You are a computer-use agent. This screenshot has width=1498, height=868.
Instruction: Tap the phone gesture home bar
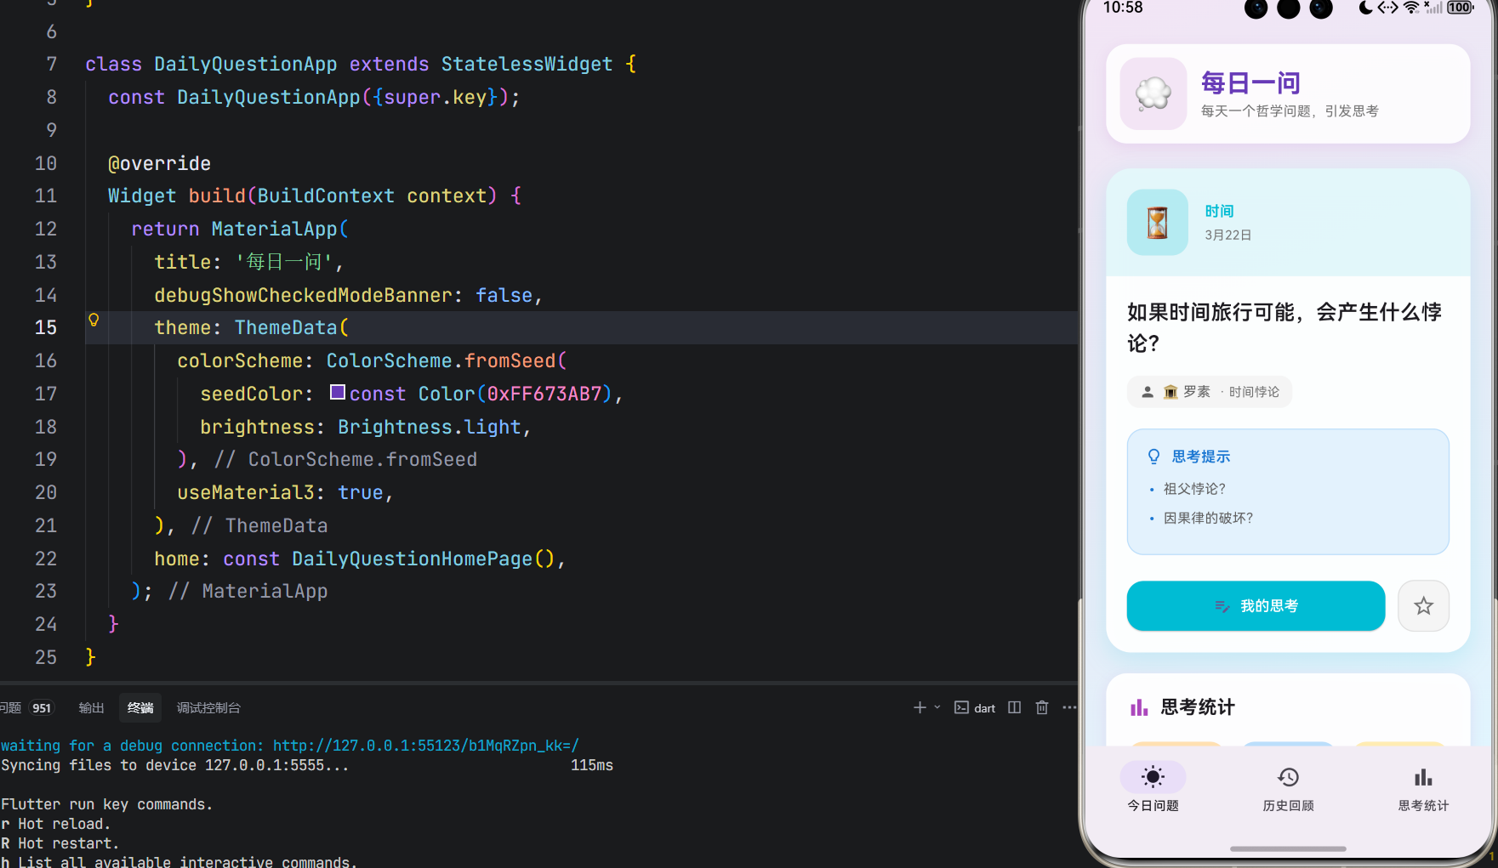click(x=1288, y=848)
